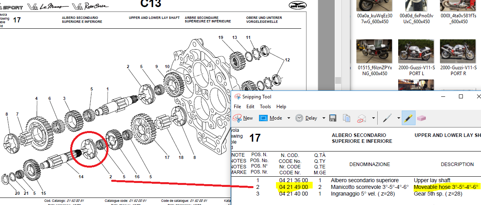Toggle the yellow Highlighter tool
Image resolution: width=481 pixels, height=205 pixels.
coord(408,118)
